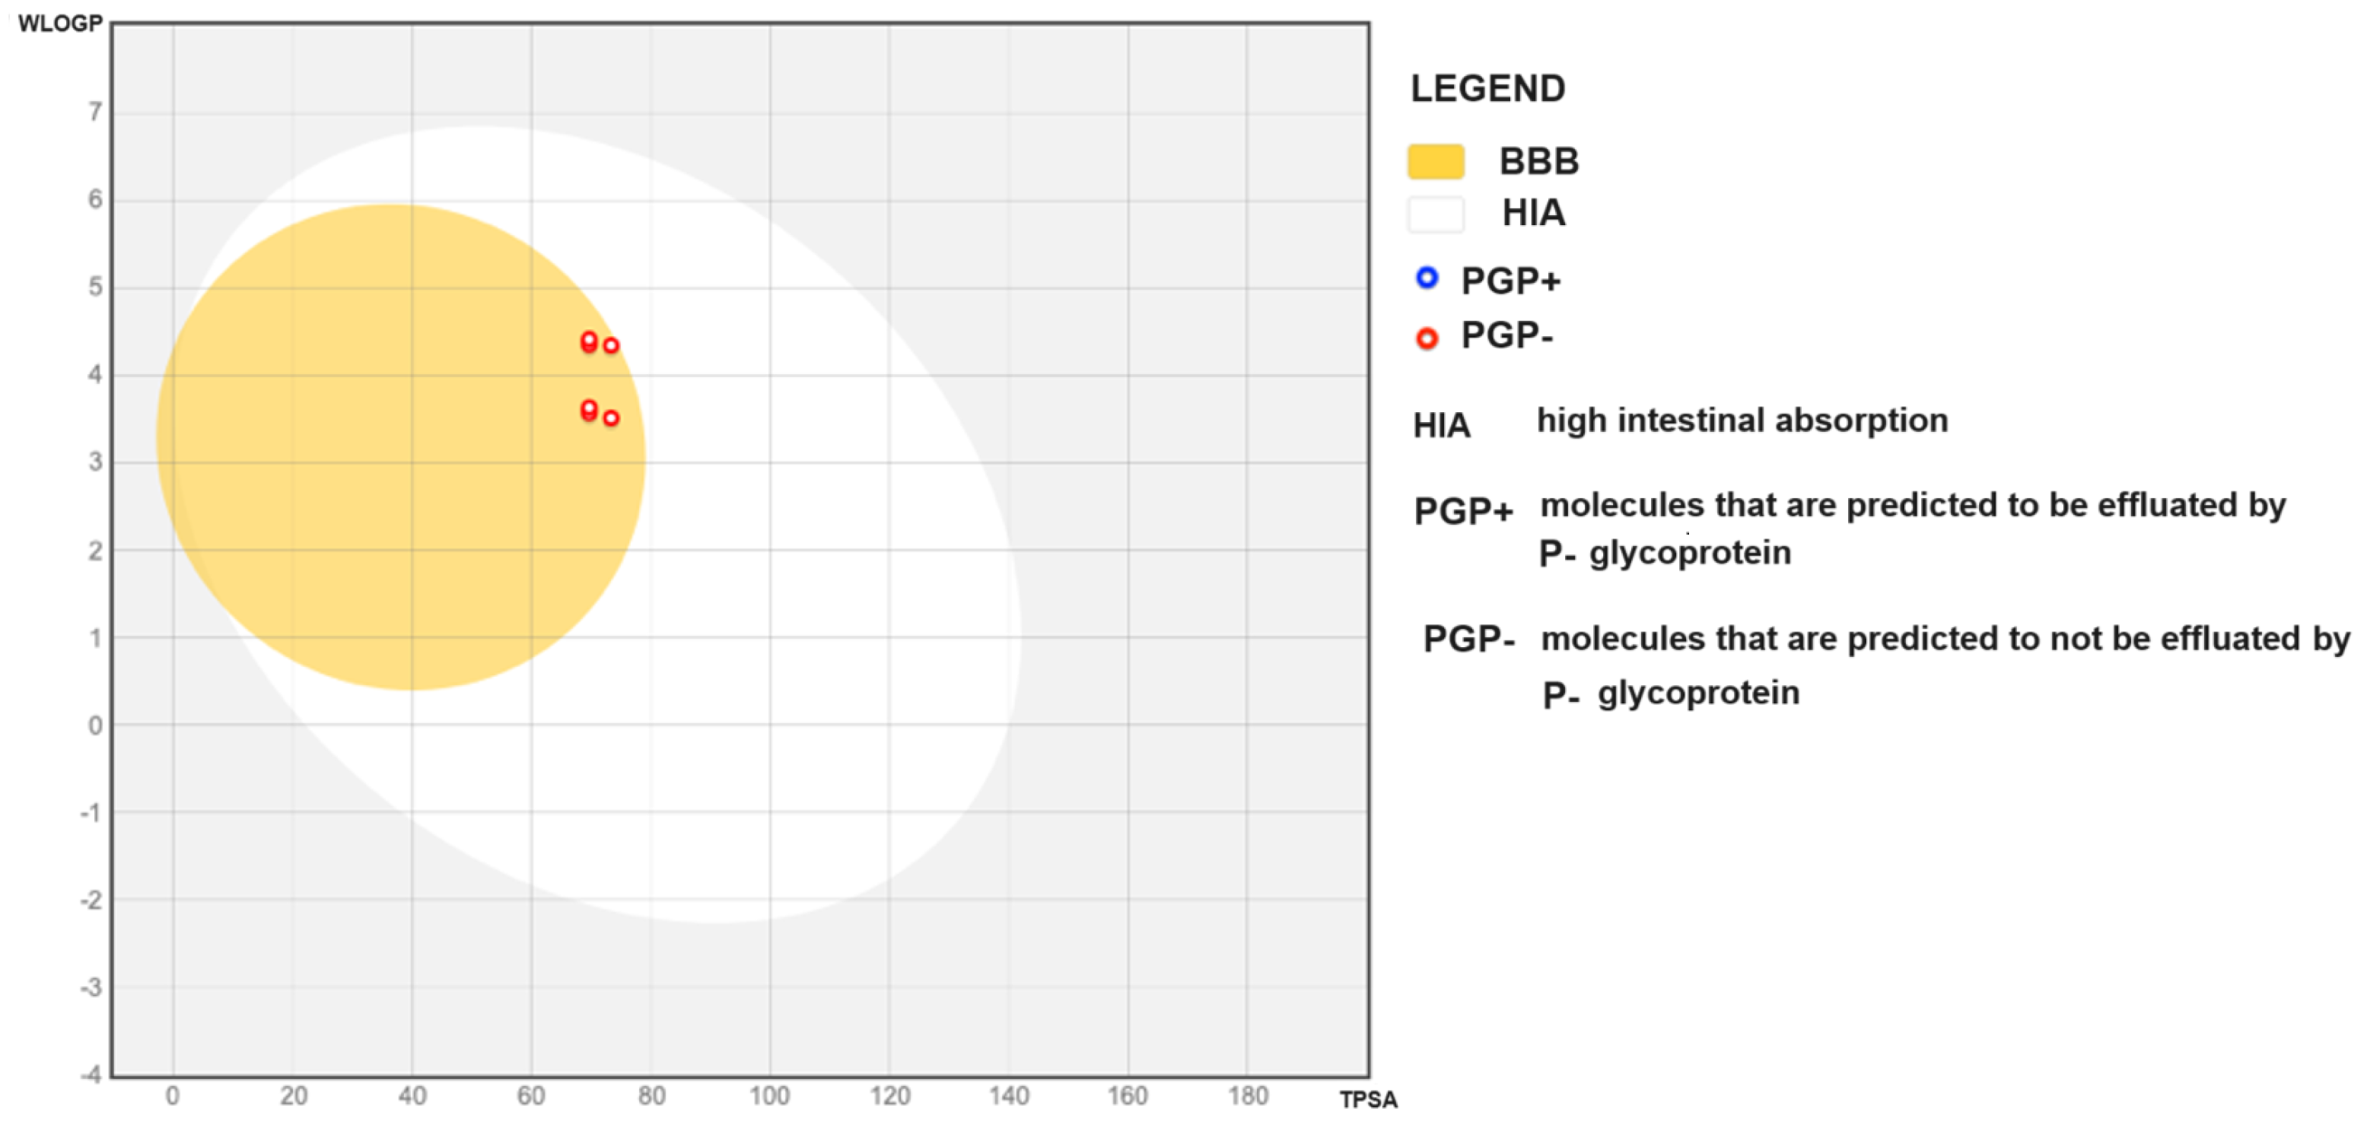The height and width of the screenshot is (1127, 2370).
Task: Click the y-axis tick label 7
Action: [95, 112]
